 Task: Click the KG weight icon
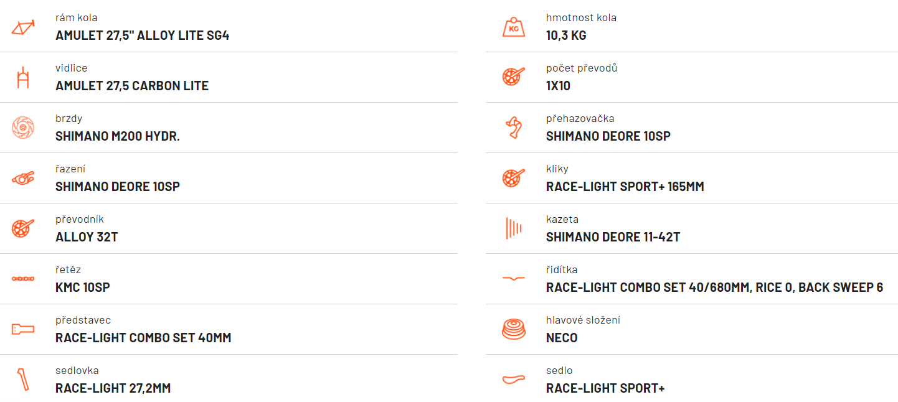click(514, 27)
